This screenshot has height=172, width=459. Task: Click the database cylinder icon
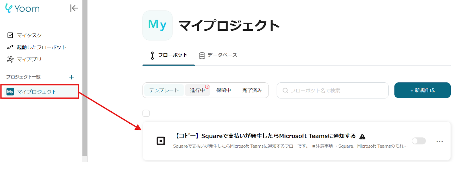202,56
